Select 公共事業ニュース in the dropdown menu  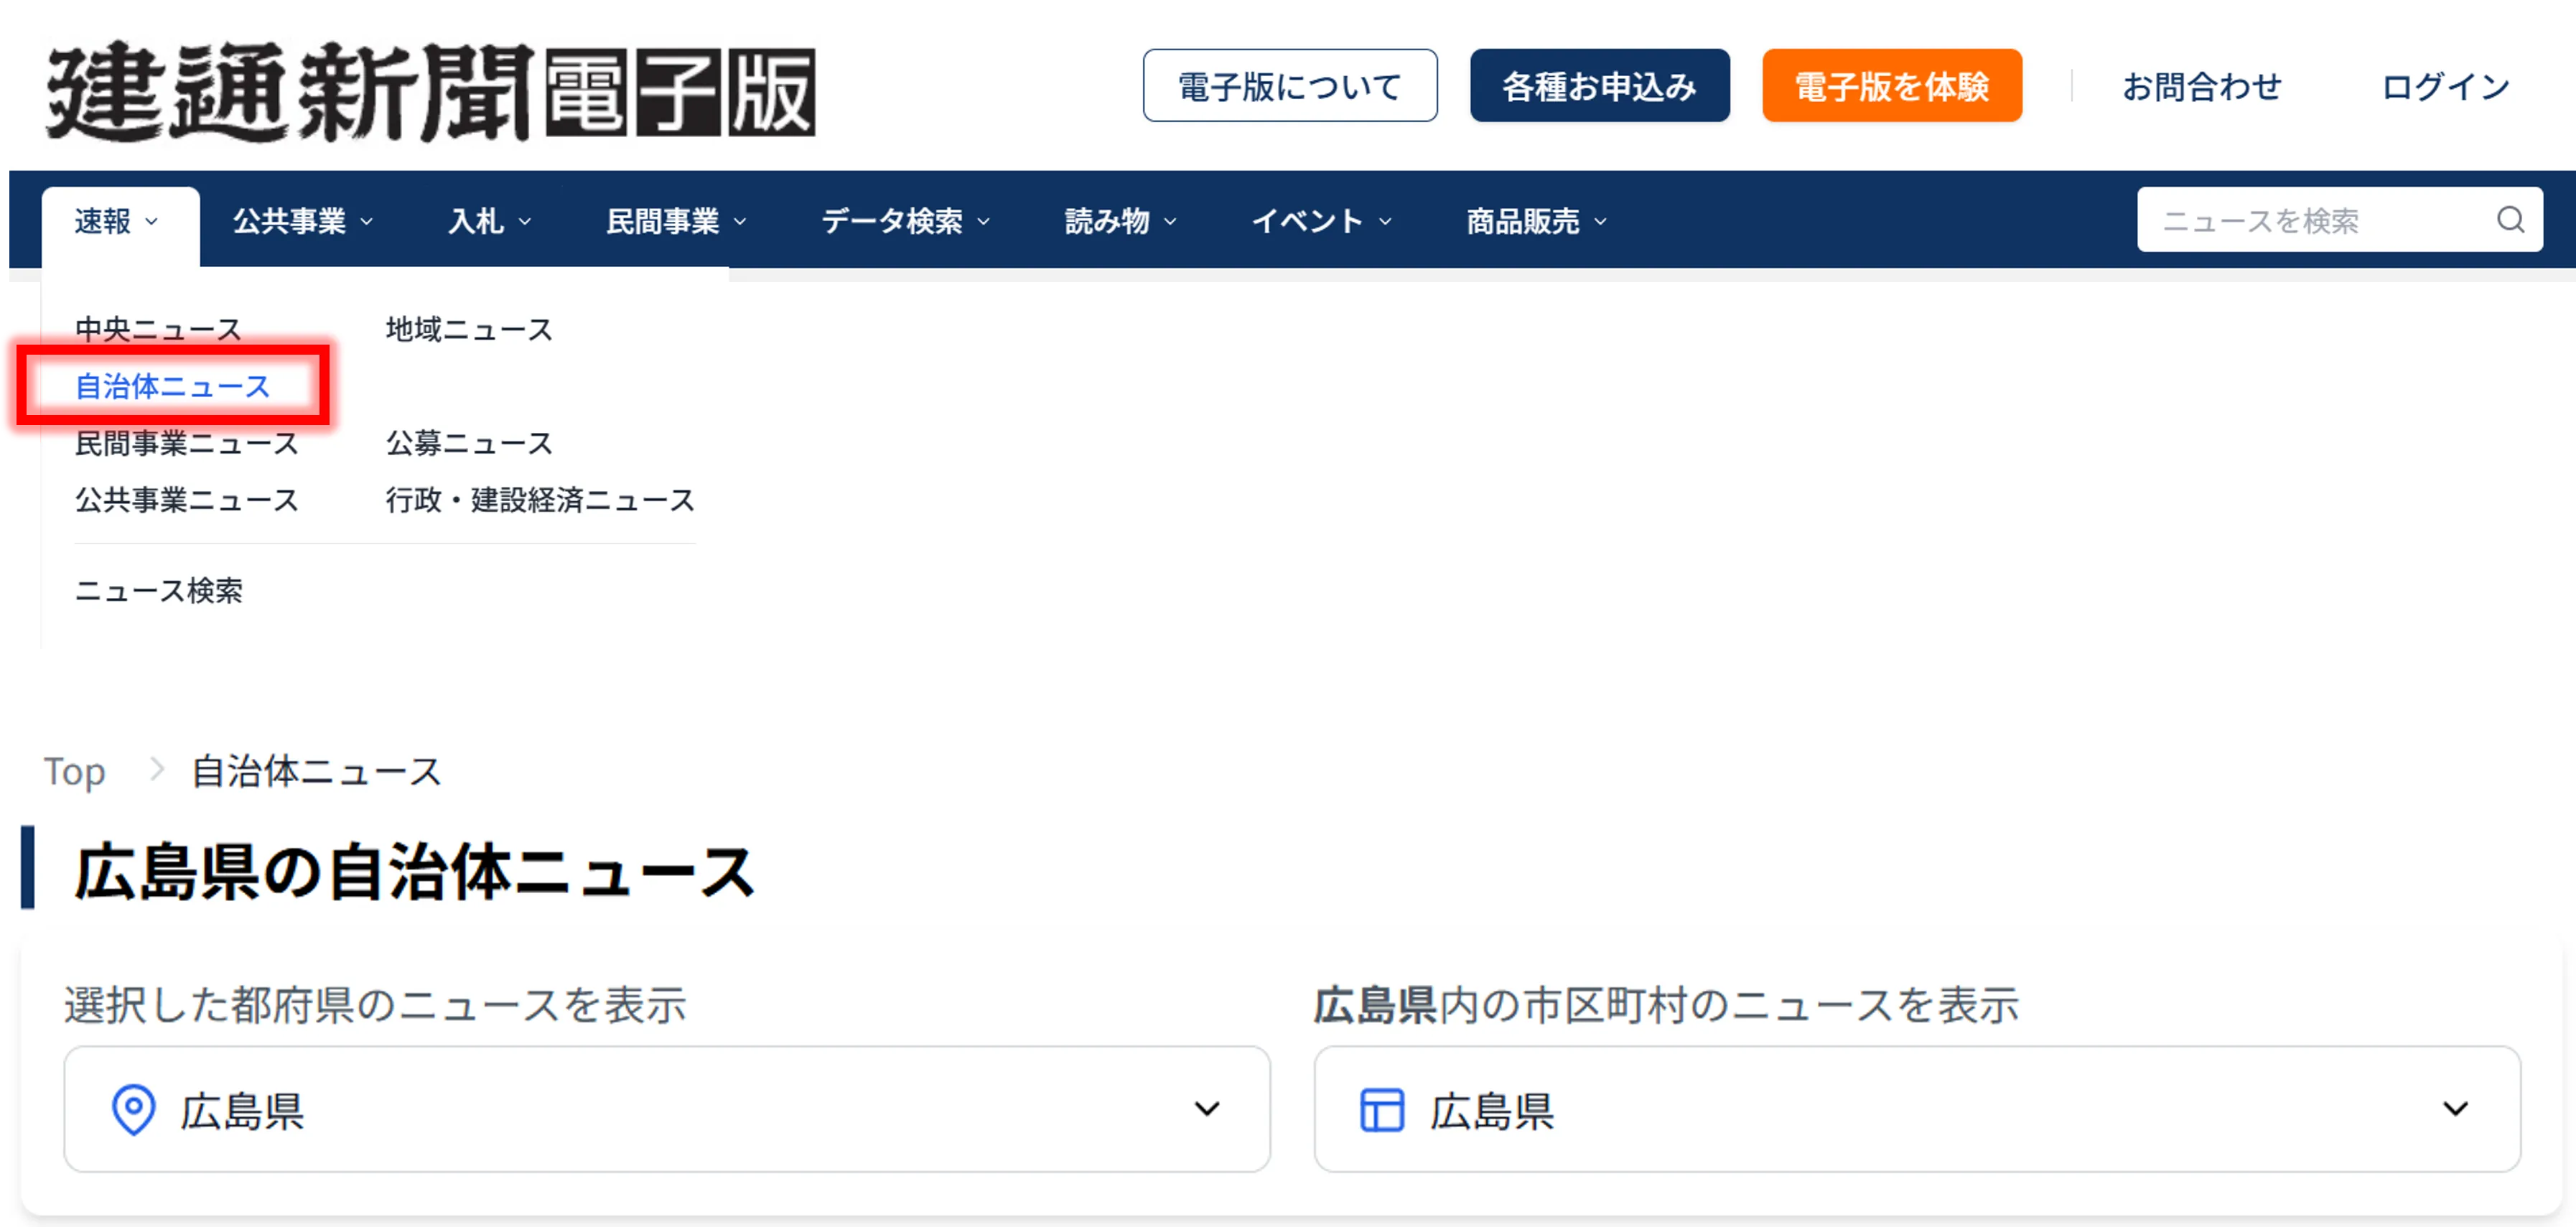[x=187, y=500]
